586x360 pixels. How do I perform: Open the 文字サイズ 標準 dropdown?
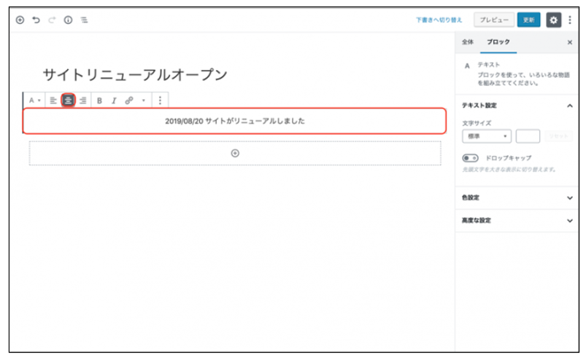[x=486, y=136]
